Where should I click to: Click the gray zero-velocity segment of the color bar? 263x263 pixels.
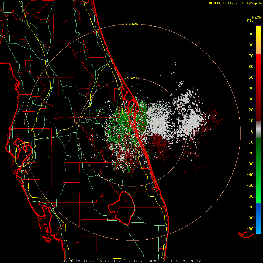tap(258, 129)
